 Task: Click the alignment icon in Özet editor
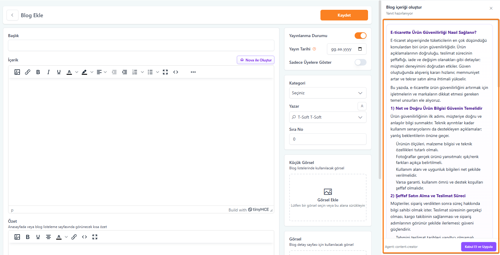(48, 237)
